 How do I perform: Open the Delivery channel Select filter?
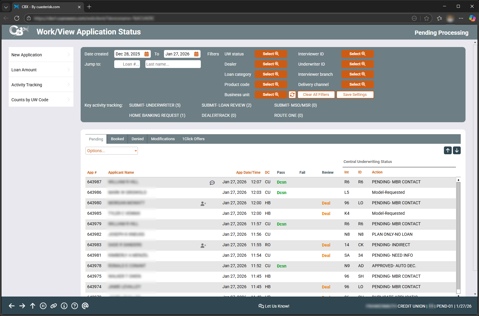[x=357, y=84]
